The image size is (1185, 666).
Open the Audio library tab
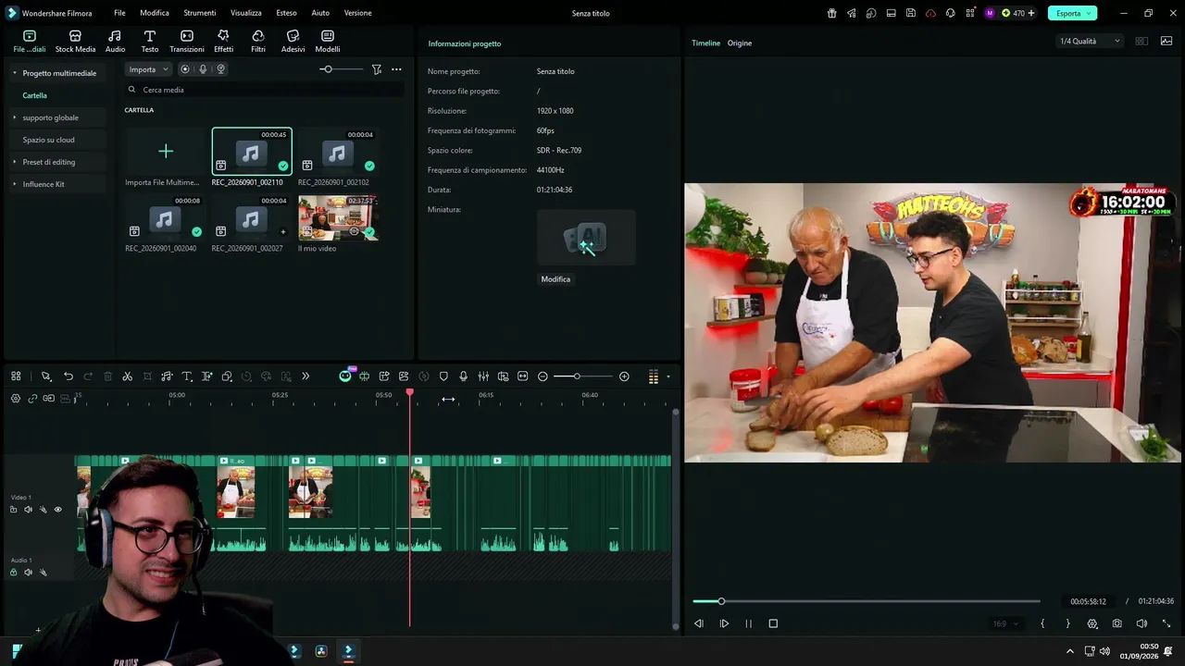pyautogui.click(x=115, y=41)
